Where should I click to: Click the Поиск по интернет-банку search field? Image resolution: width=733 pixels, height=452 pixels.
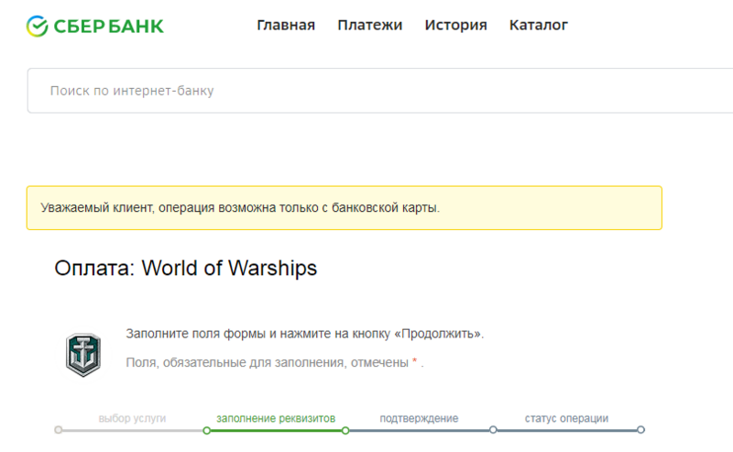coord(379,90)
